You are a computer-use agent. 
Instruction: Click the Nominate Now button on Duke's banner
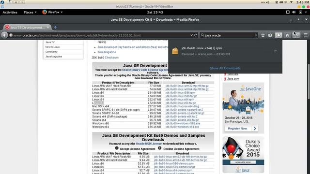point(243,162)
